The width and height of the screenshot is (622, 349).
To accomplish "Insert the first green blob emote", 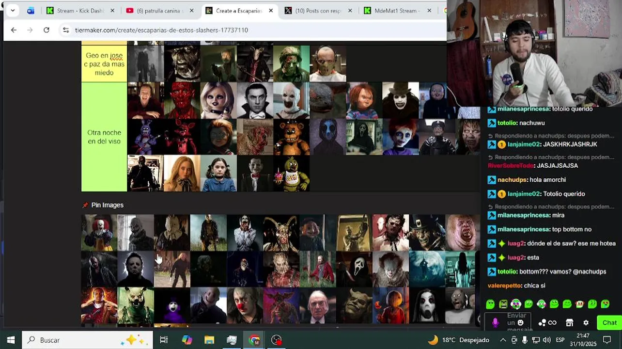I will coord(491,304).
